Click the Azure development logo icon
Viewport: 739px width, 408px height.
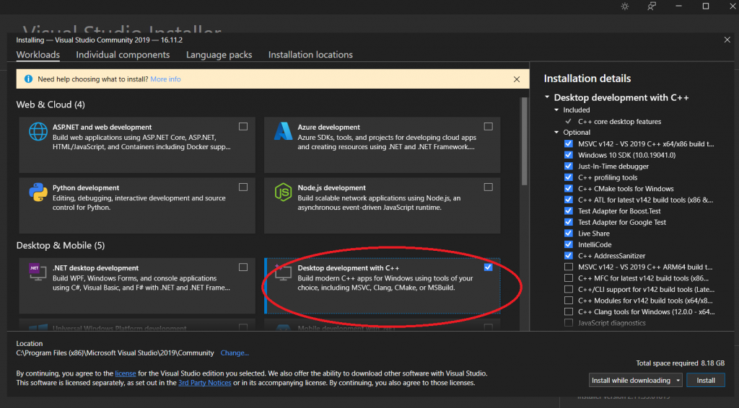tap(283, 131)
